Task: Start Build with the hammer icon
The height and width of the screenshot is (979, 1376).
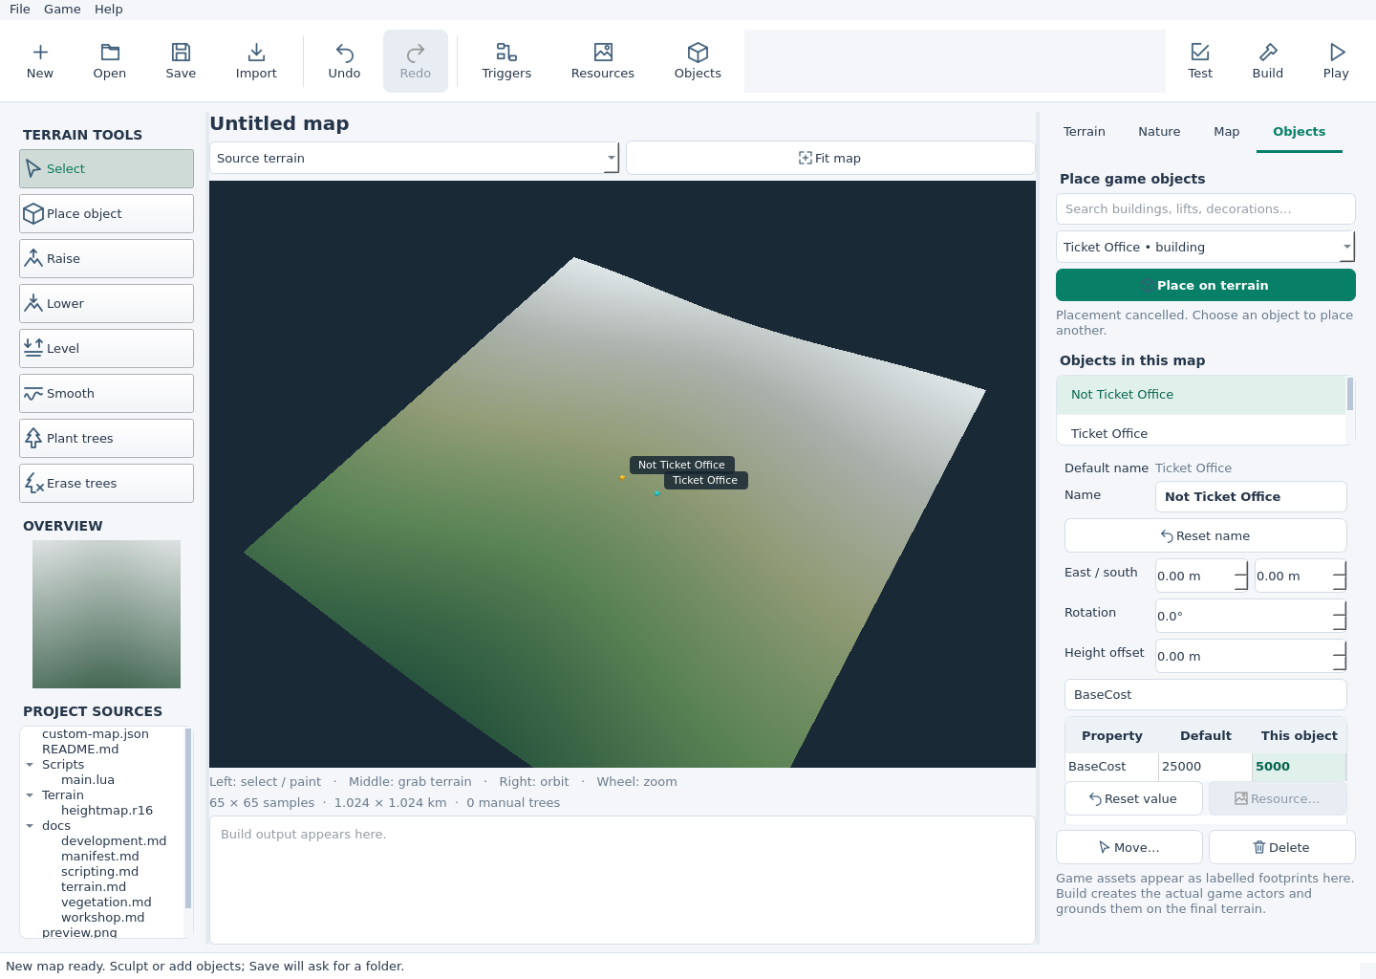Action: tap(1268, 61)
